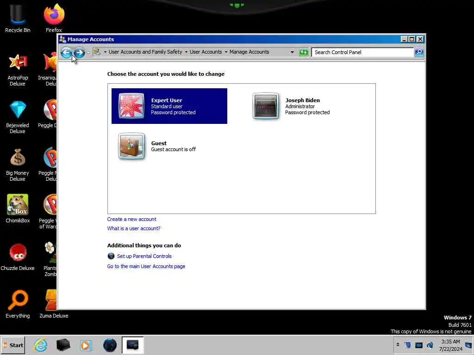Click the shield icon in system tray
The width and height of the screenshot is (474, 355).
pyautogui.click(x=408, y=345)
